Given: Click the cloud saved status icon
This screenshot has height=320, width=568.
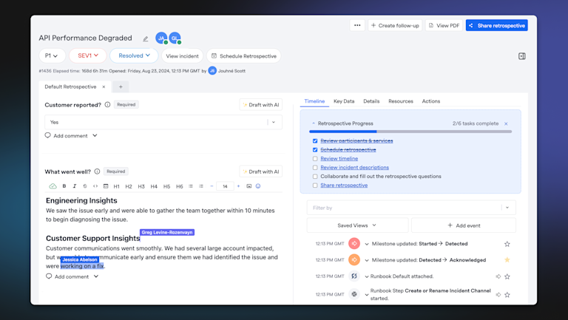Looking at the screenshot, I should pyautogui.click(x=53, y=186).
